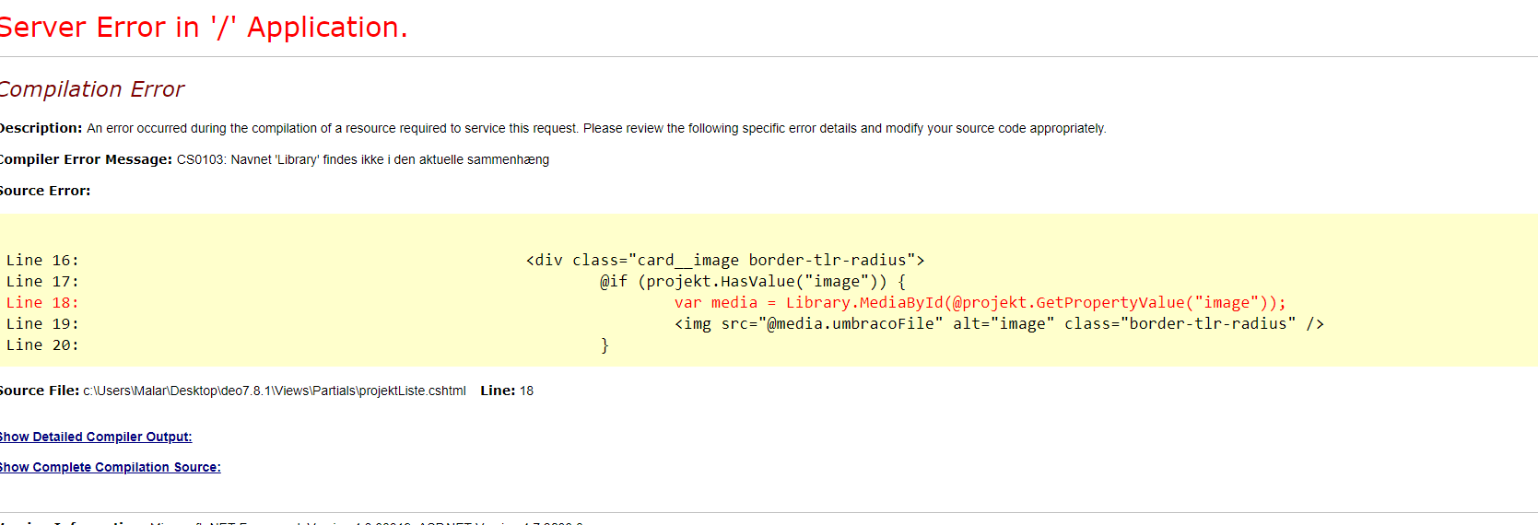This screenshot has height=525, width=1538.
Task: Click the description sentence about compilation
Action: point(596,128)
